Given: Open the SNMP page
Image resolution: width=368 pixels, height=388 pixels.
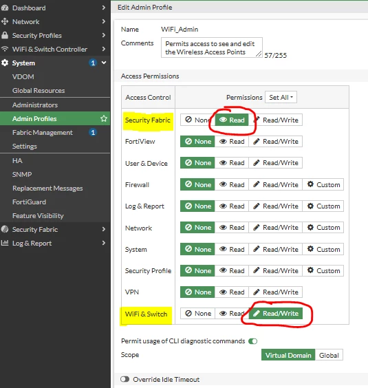Looking at the screenshot, I should [x=22, y=175].
